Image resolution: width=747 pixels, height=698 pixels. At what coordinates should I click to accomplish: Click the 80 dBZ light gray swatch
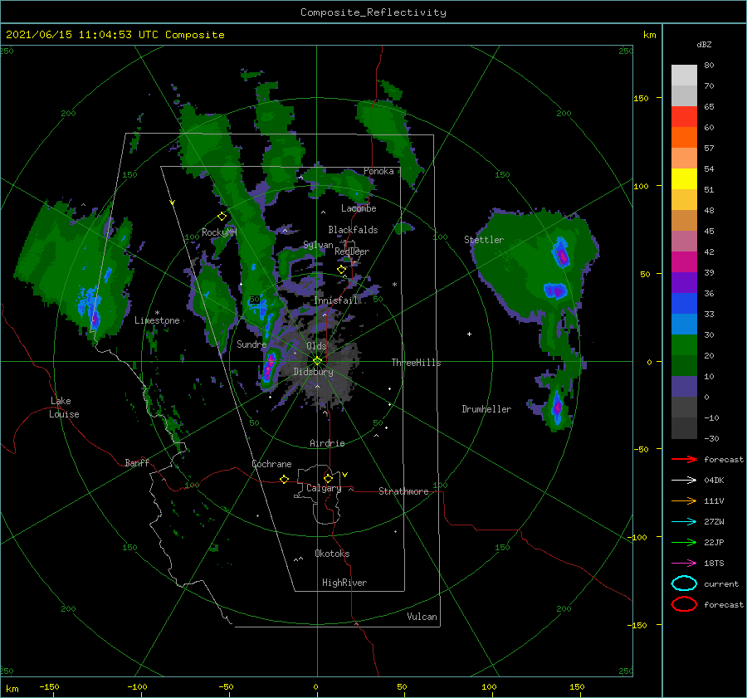684,75
